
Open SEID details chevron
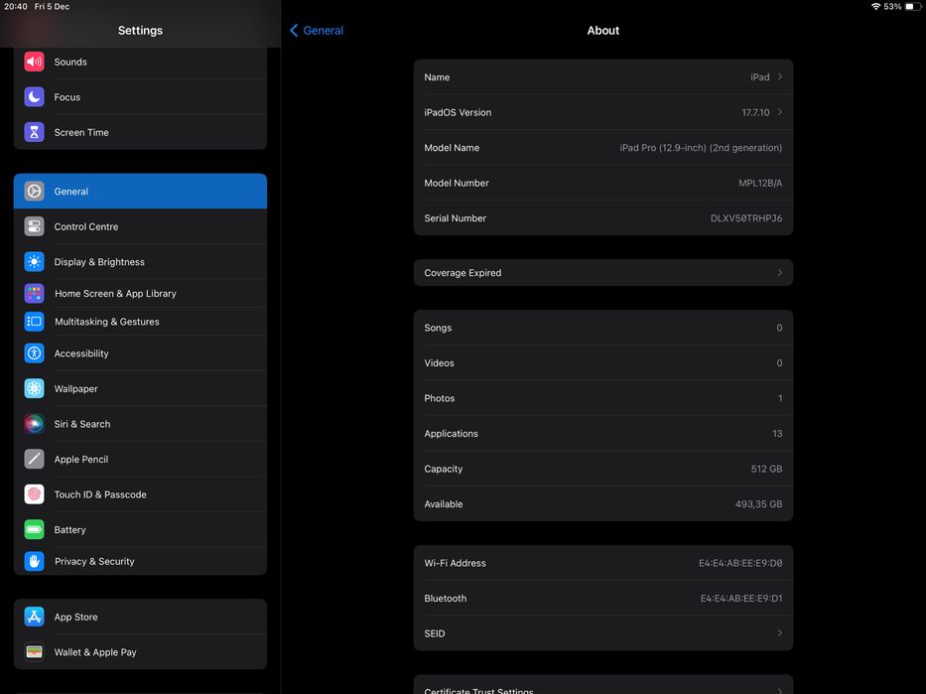pos(780,633)
